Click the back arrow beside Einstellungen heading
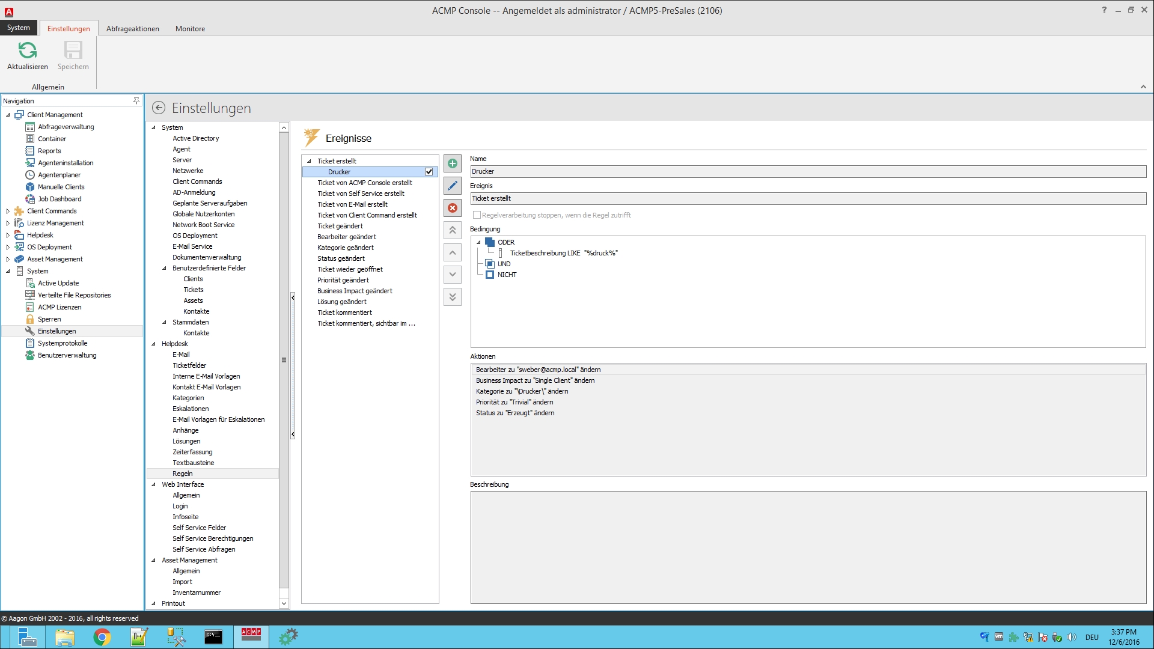 159,108
